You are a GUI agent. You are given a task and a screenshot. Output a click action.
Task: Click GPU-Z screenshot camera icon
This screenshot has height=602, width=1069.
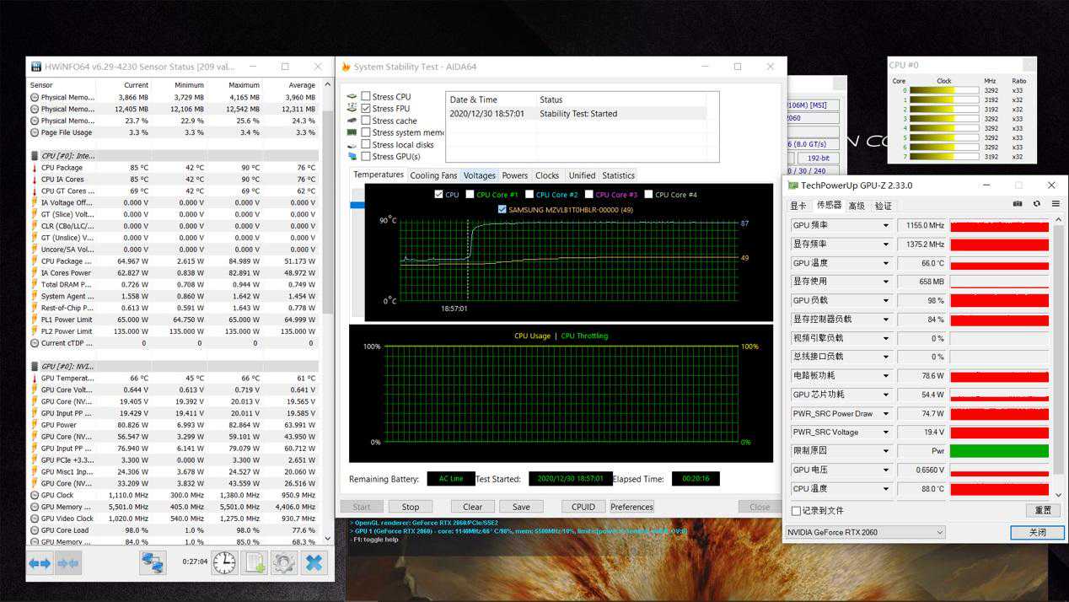[1018, 204]
